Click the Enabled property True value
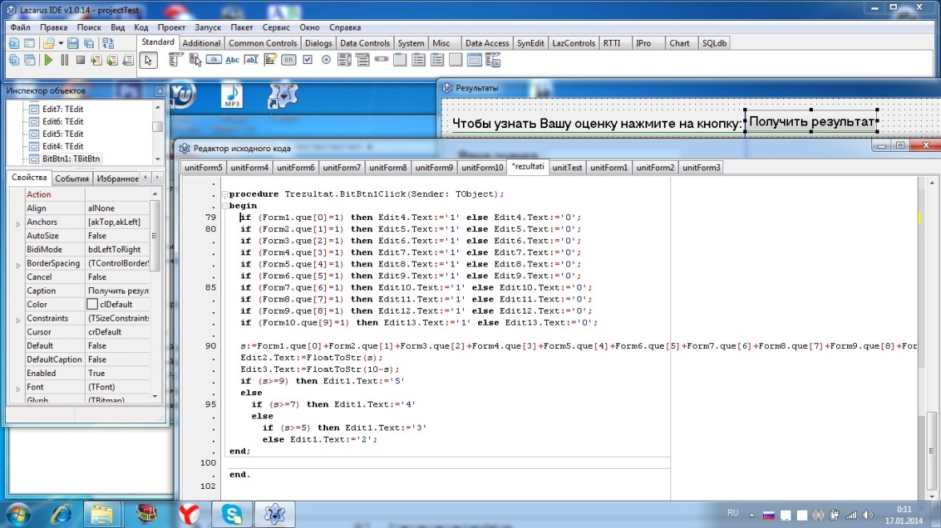The image size is (941, 528). (x=118, y=374)
